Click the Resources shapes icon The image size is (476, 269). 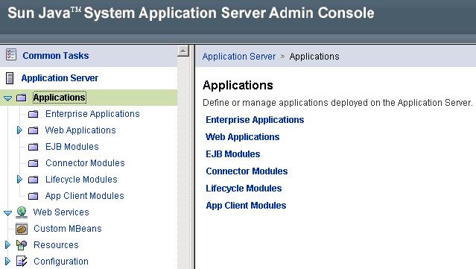(22, 244)
